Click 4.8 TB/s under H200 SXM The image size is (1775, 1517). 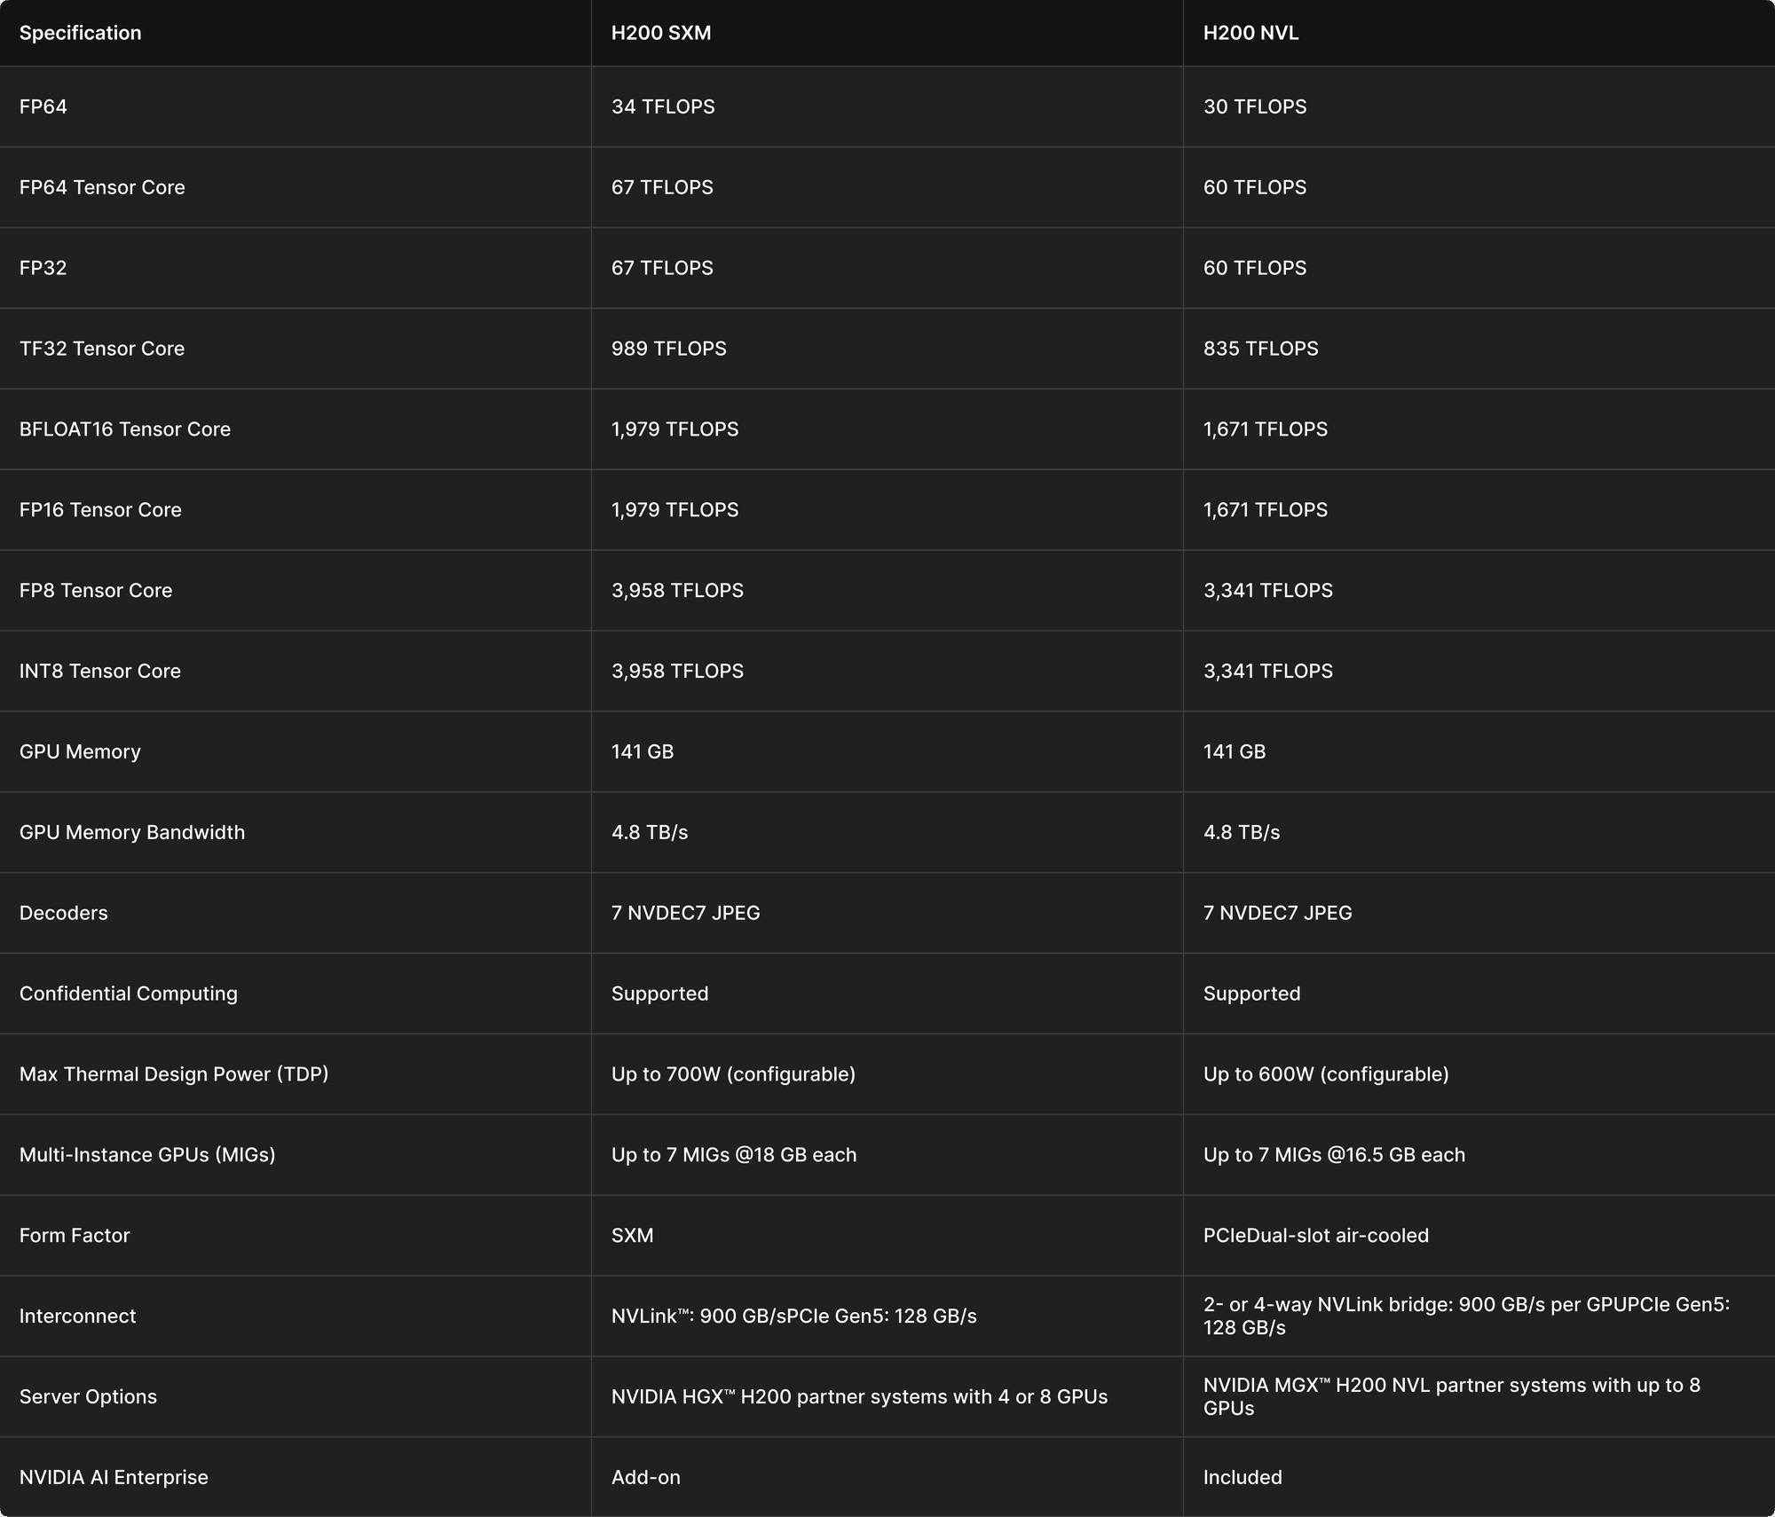click(650, 832)
